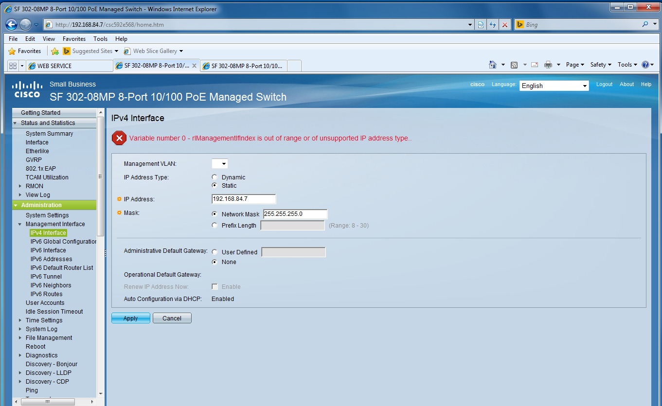This screenshot has width=662, height=406.
Task: Open Ping in sidebar
Action: (x=32, y=390)
